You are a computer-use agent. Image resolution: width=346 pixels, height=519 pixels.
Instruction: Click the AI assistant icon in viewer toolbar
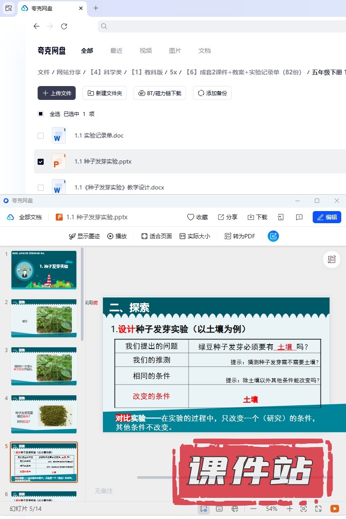(273, 236)
